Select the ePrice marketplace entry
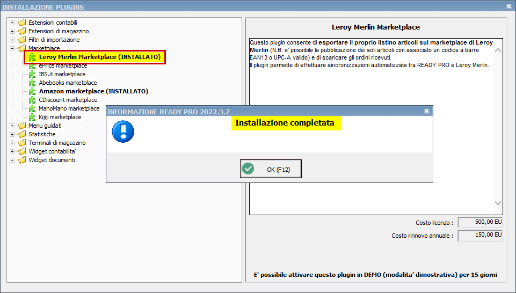 point(63,66)
